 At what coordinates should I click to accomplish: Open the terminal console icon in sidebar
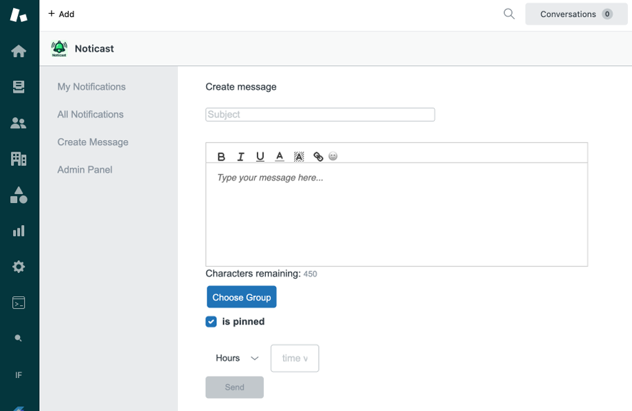19,302
